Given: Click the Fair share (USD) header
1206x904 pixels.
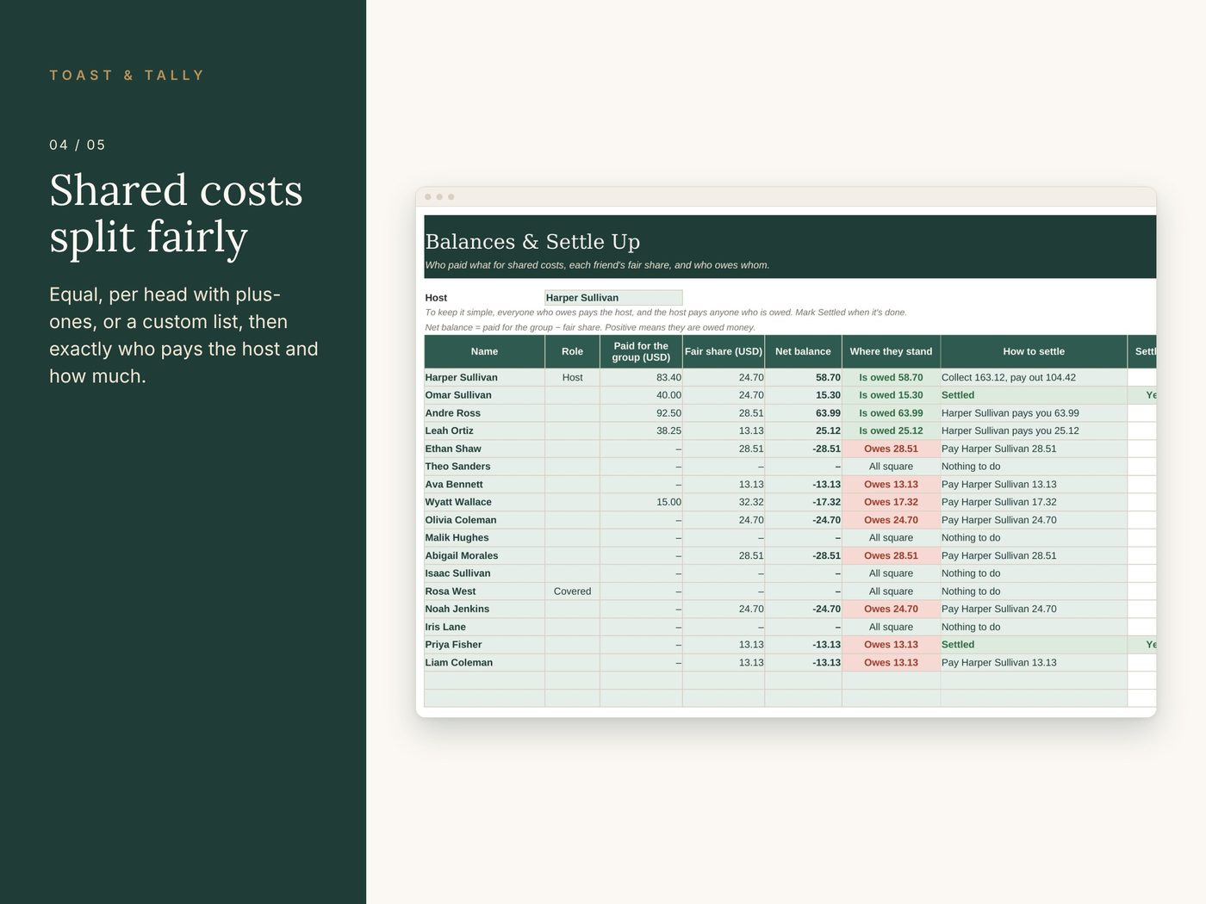Looking at the screenshot, I should pyautogui.click(x=724, y=351).
